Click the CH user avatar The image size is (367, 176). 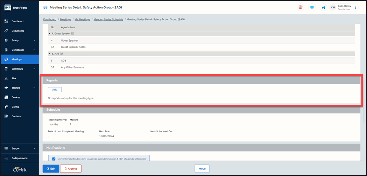[333, 7]
